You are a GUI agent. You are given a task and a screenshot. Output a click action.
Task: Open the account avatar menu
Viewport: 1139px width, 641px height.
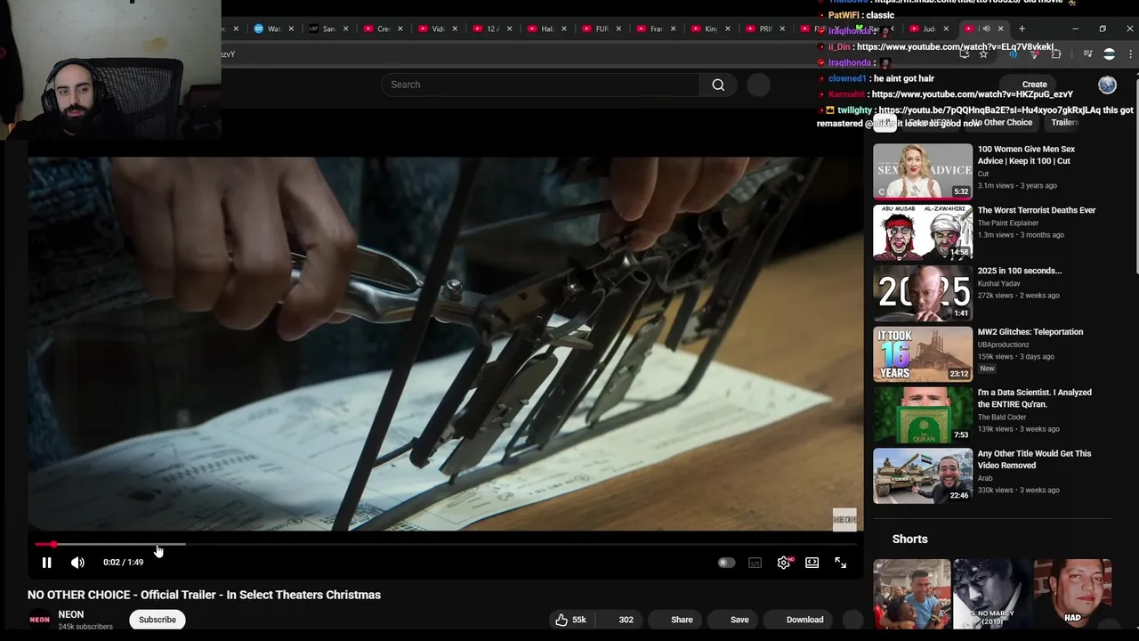click(x=1107, y=85)
